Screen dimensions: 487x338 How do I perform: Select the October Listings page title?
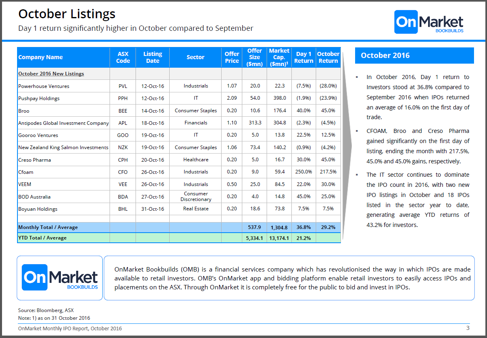67,14
